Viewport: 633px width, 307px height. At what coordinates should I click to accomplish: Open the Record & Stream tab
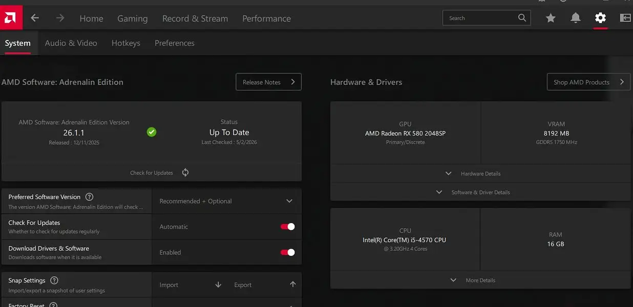[x=195, y=18]
